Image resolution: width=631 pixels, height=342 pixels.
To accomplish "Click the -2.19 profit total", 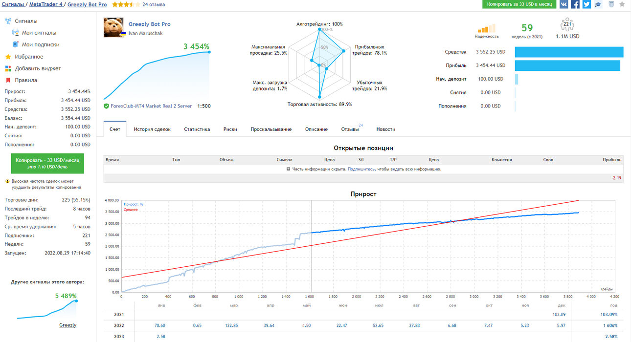I will [x=616, y=178].
